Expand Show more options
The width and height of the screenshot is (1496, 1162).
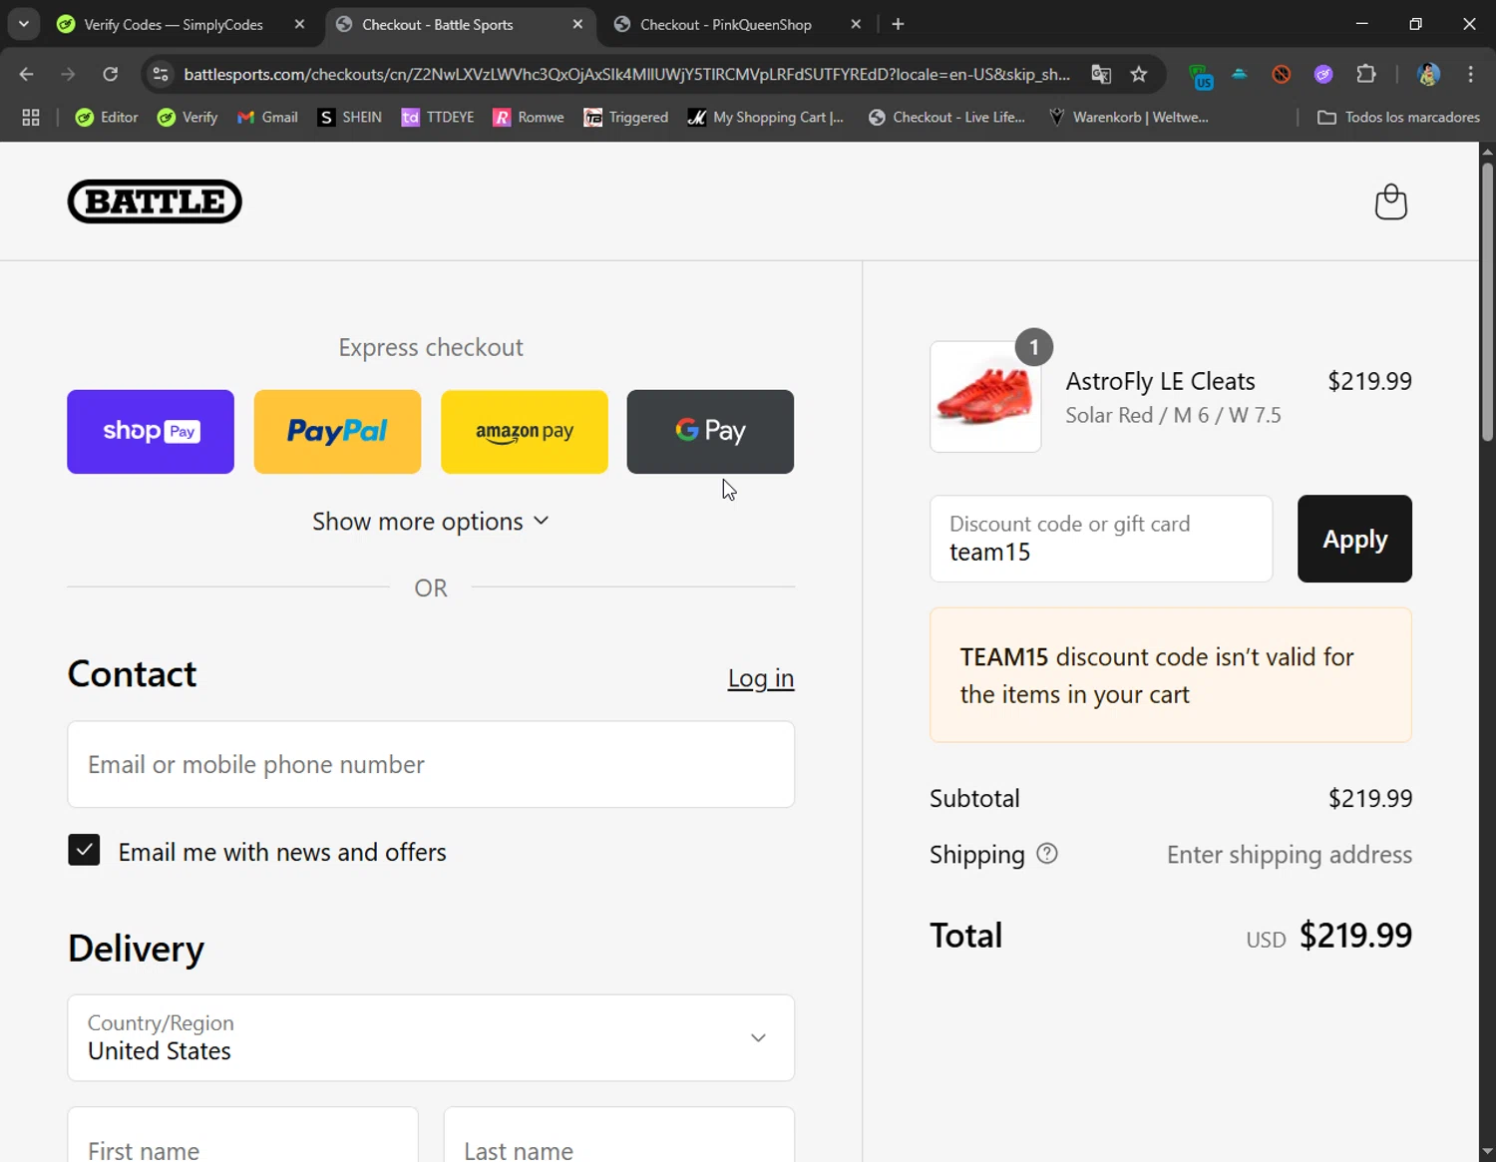coord(431,522)
